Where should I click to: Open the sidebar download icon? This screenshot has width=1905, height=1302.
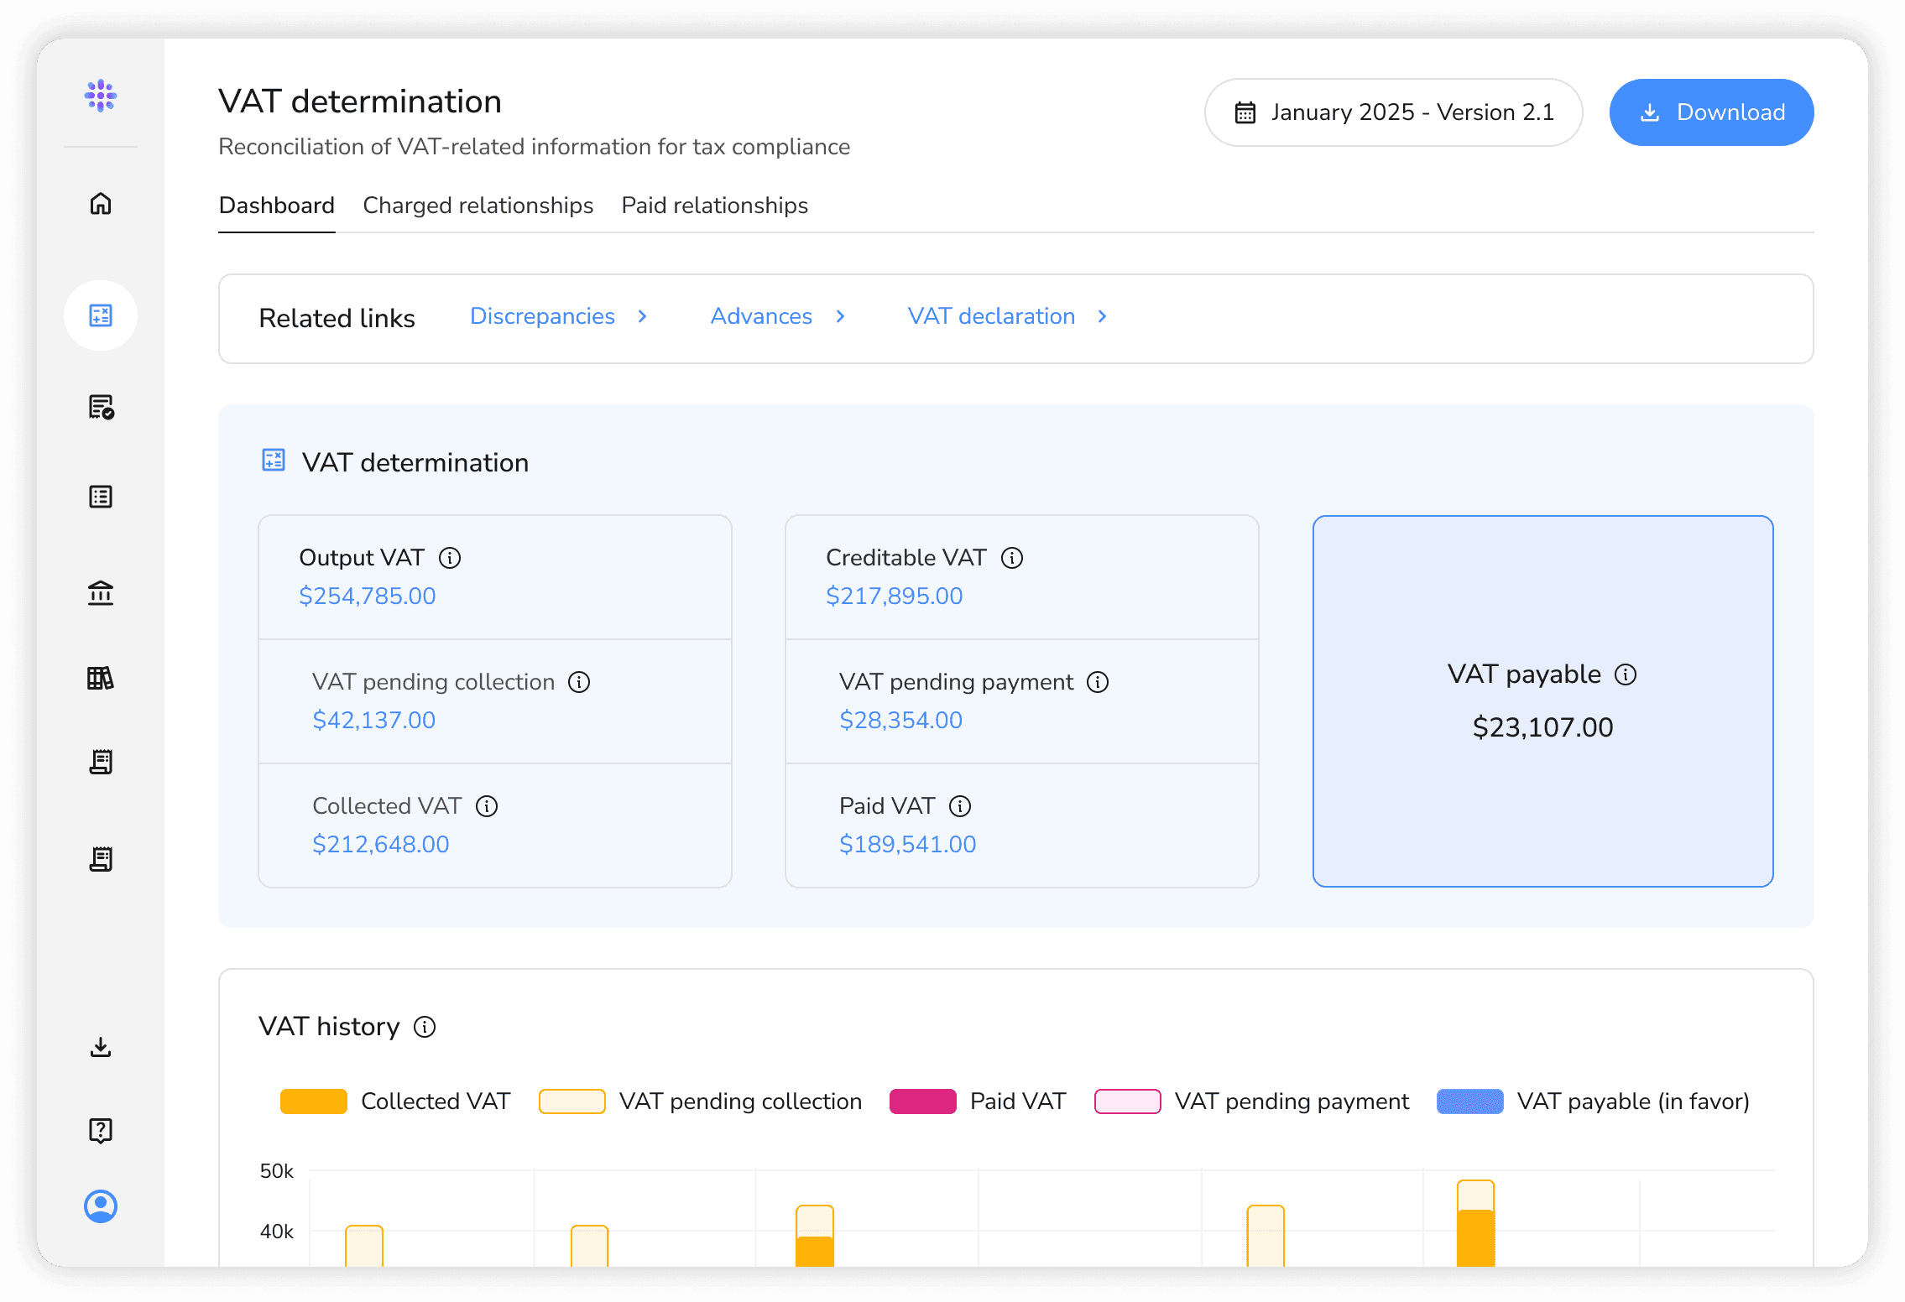pos(101,1047)
